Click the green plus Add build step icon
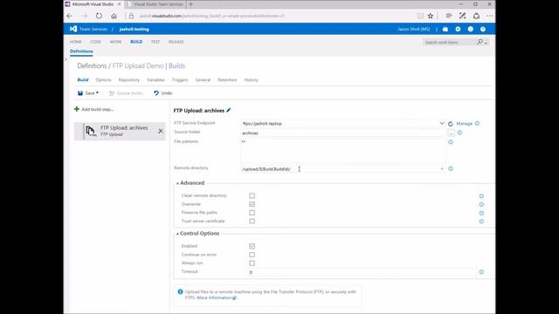The width and height of the screenshot is (559, 314). 77,109
